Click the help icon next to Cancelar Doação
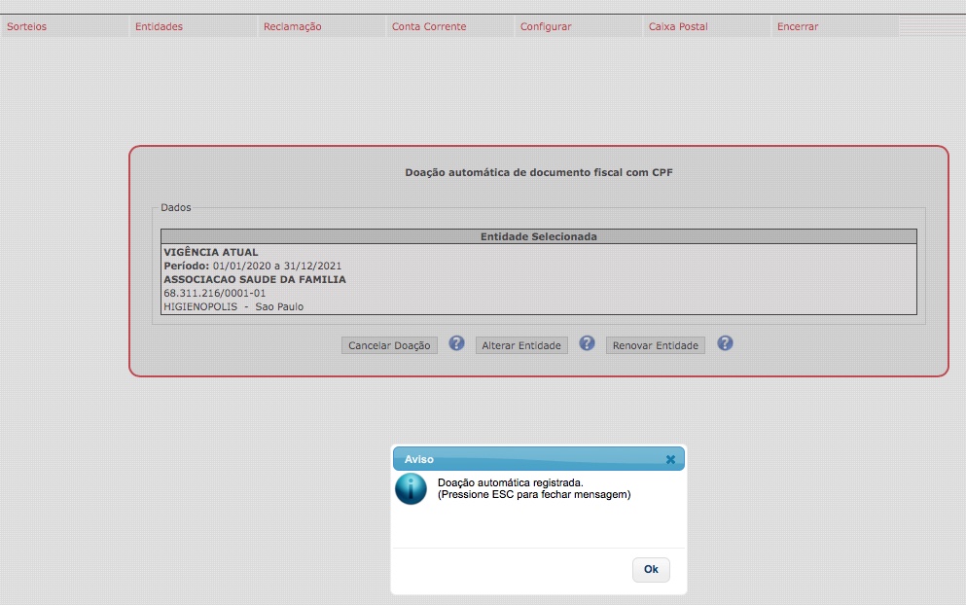The width and height of the screenshot is (966, 605). (456, 344)
